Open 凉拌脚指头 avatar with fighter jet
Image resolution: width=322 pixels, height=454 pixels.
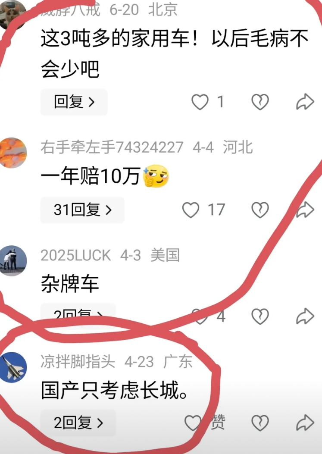(x=13, y=367)
